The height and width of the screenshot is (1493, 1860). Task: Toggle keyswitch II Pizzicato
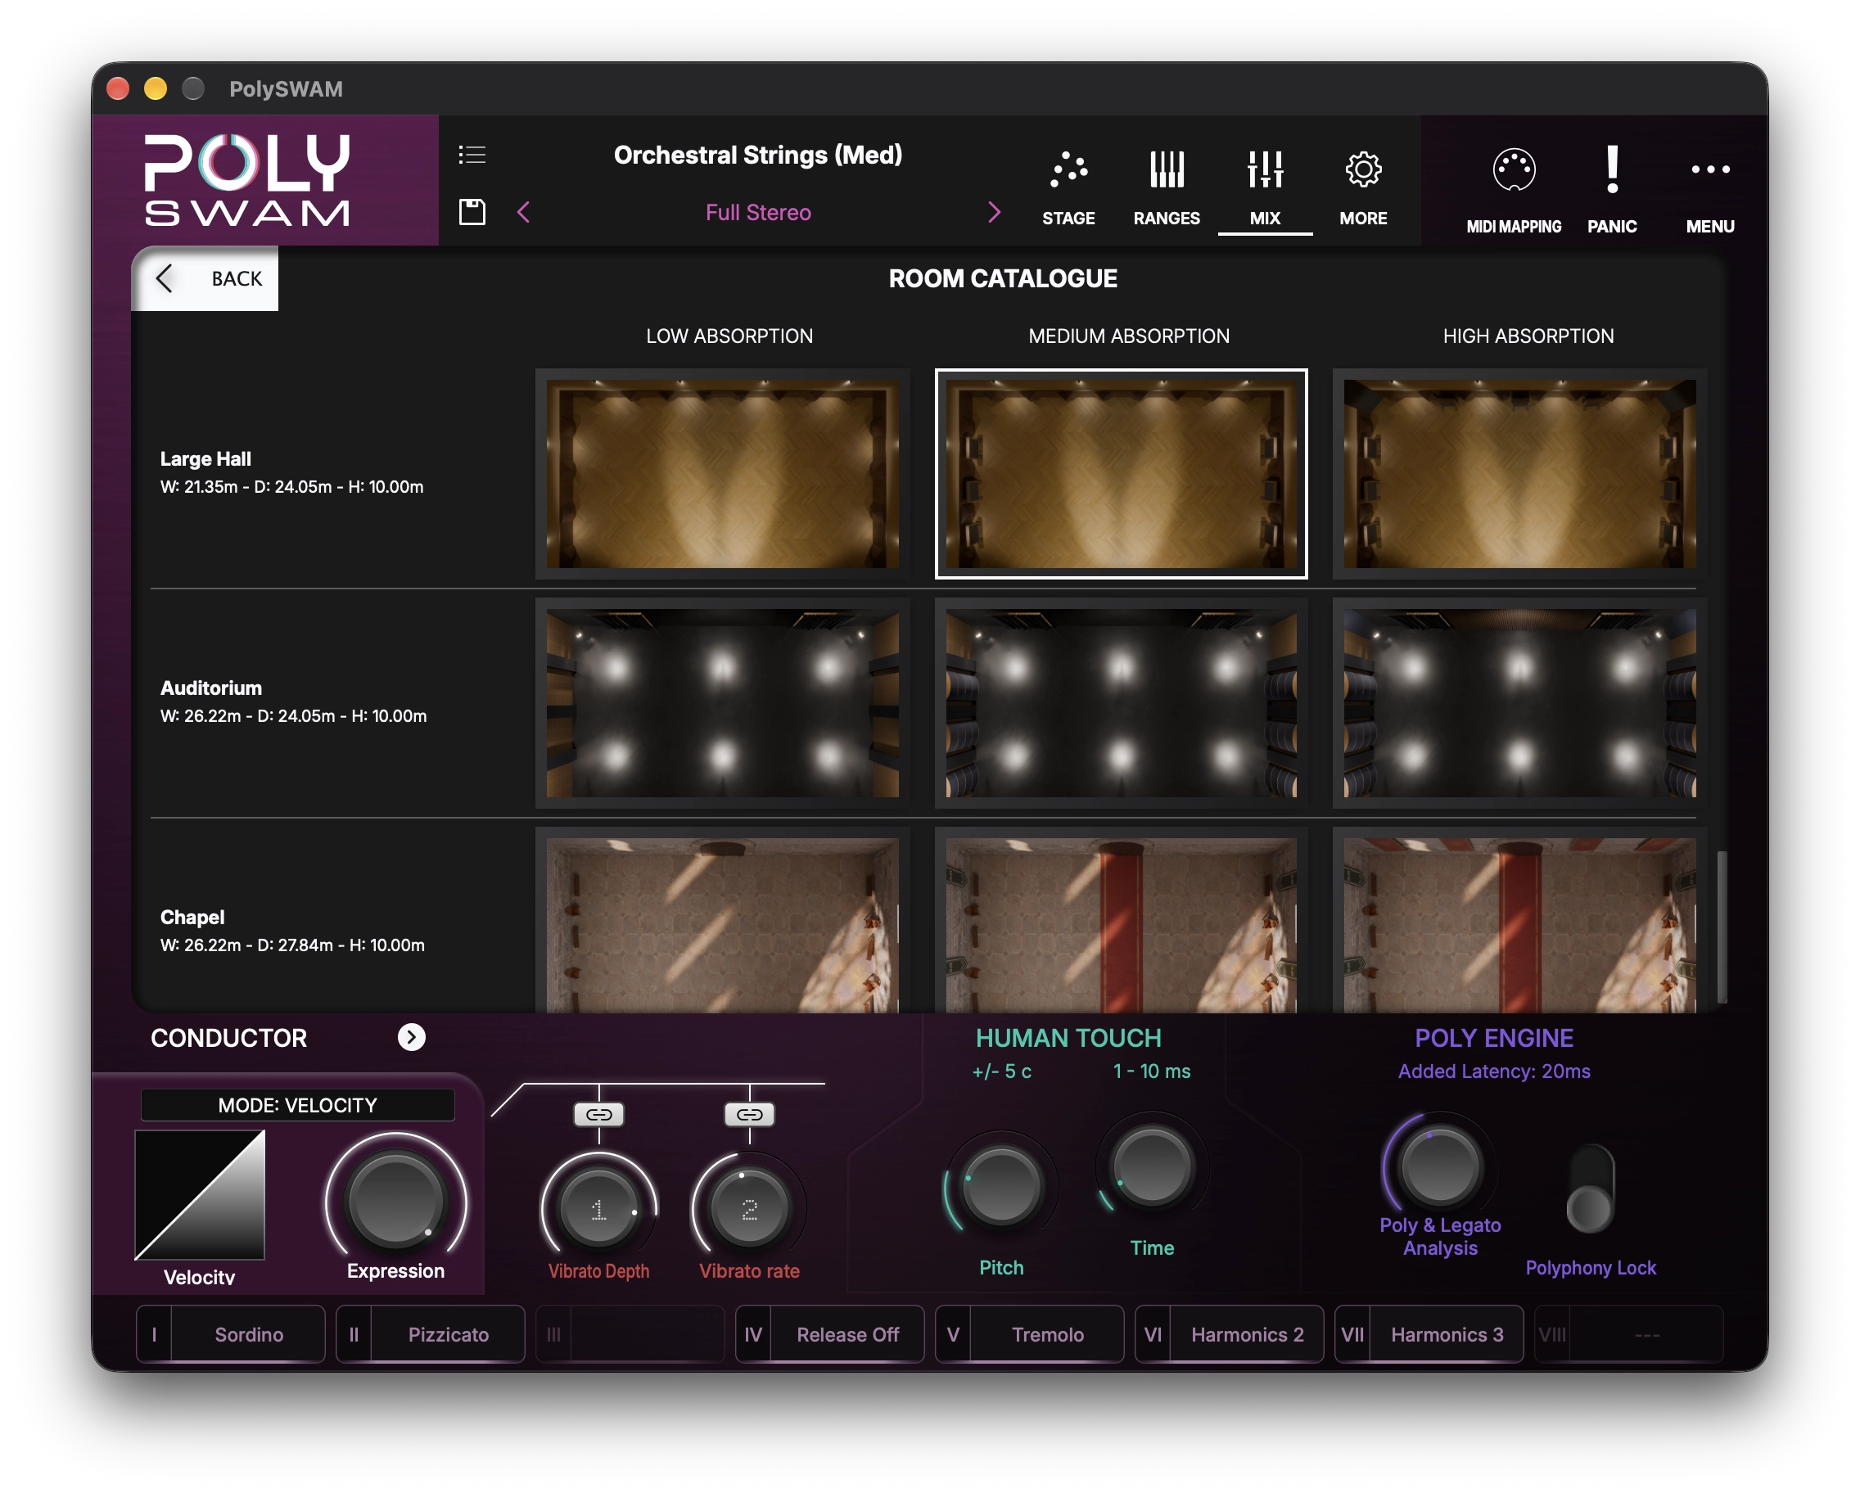(x=430, y=1334)
